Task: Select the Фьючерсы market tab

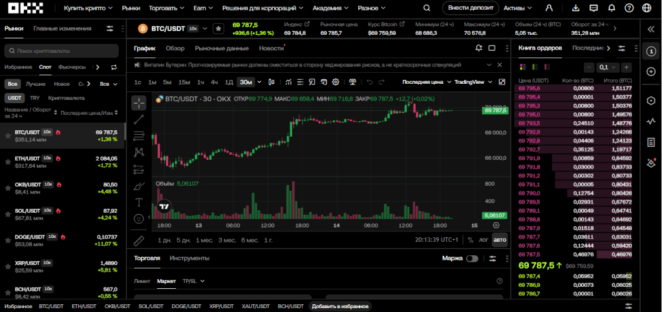Action: pos(72,67)
